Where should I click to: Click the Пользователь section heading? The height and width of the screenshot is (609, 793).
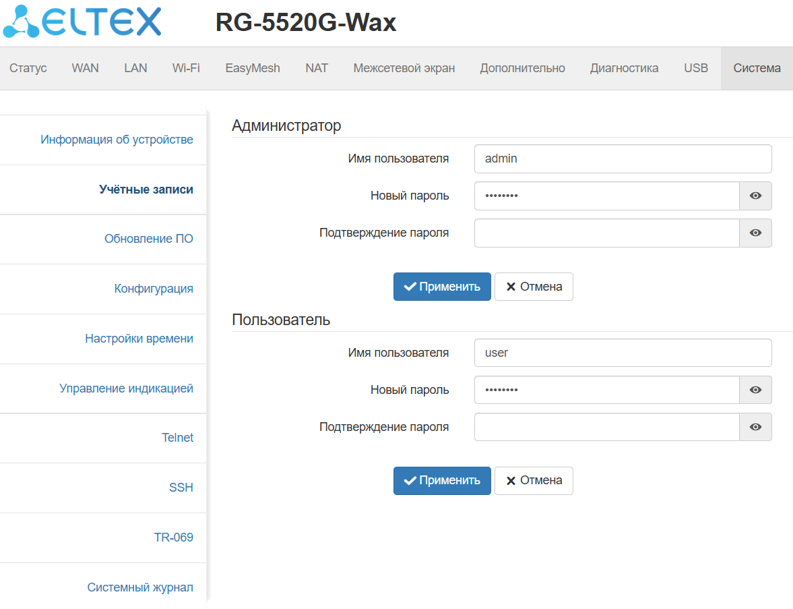(x=281, y=320)
